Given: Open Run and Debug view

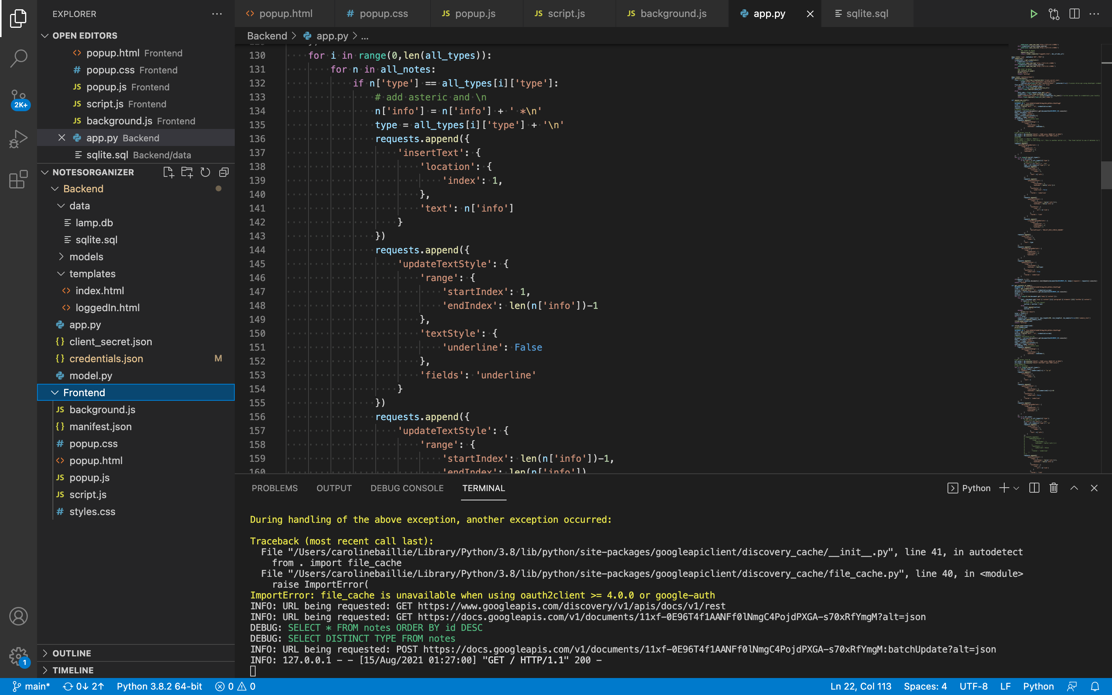Looking at the screenshot, I should (x=19, y=138).
